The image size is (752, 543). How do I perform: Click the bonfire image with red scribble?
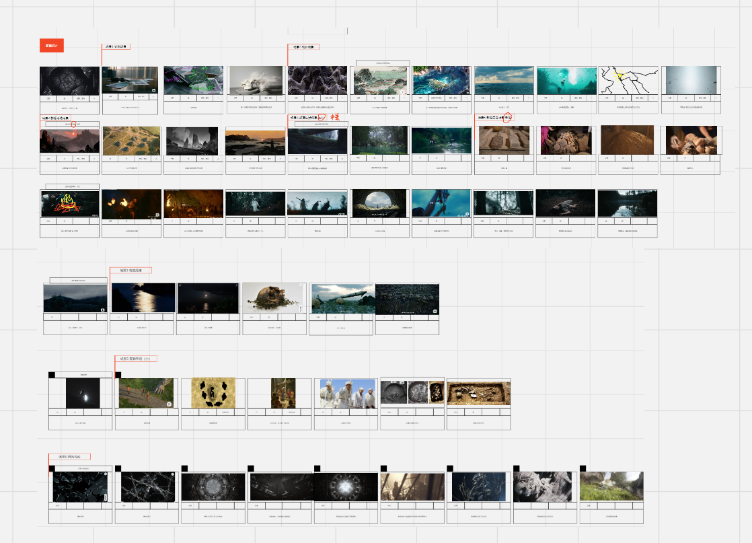[x=70, y=204]
